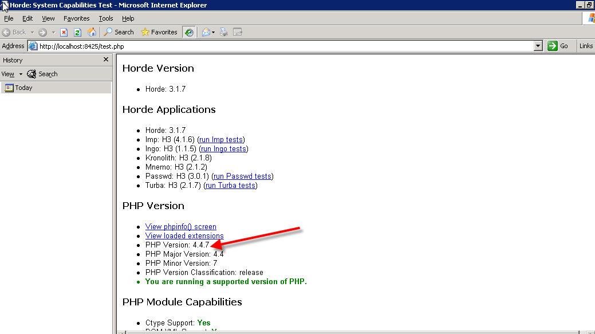Open the Favorites menu

76,18
